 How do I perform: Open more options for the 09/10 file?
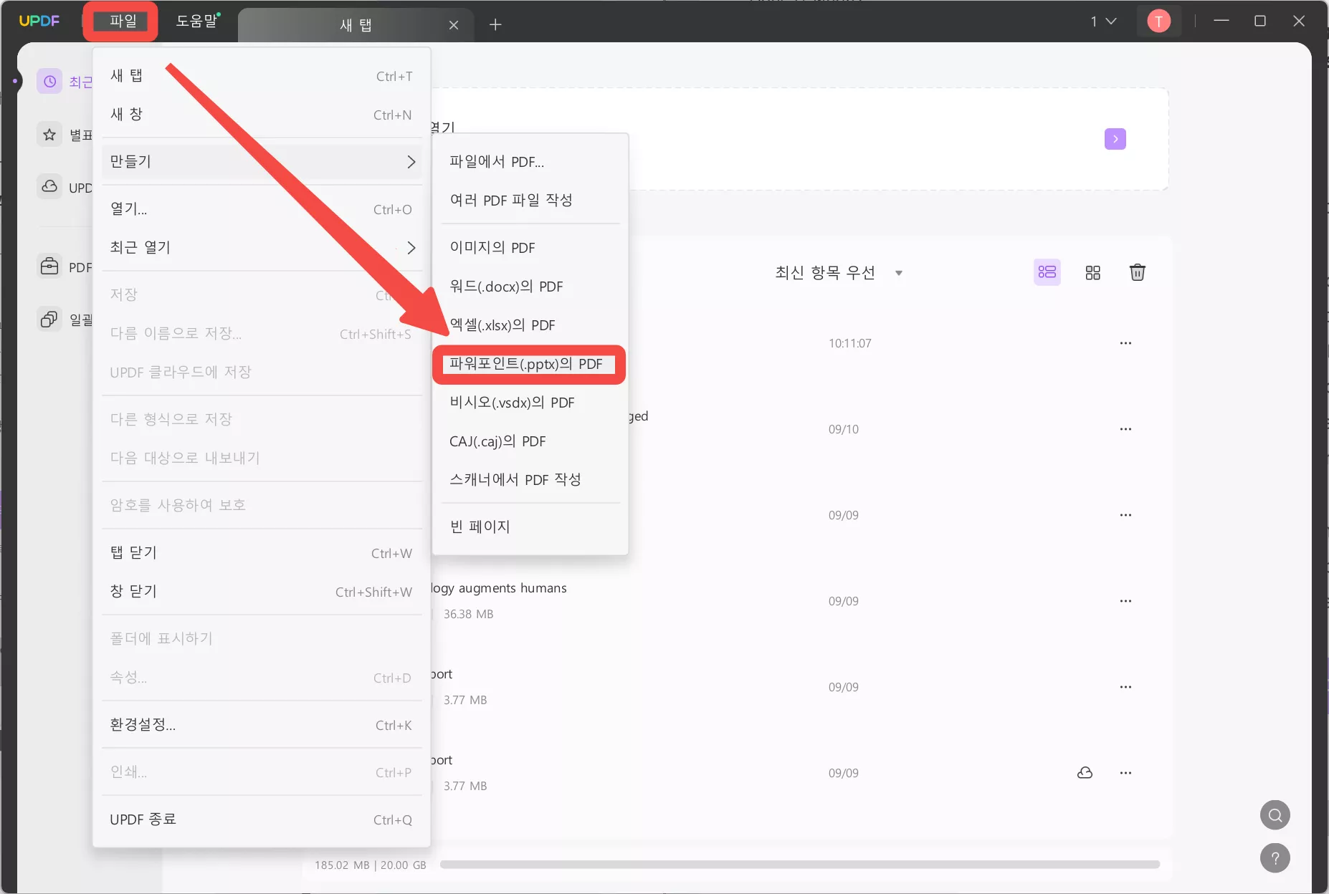1125,429
